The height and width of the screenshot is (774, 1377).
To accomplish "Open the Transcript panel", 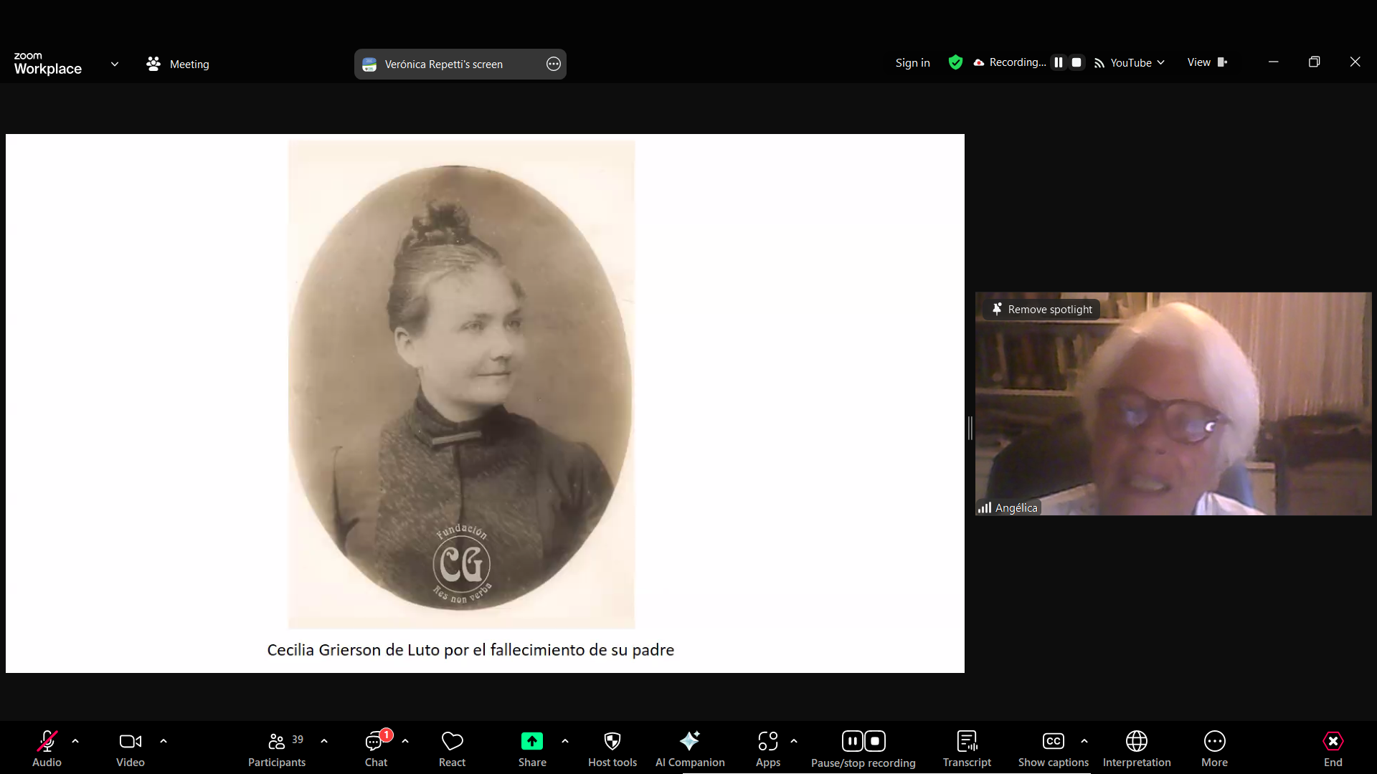I will (x=967, y=747).
